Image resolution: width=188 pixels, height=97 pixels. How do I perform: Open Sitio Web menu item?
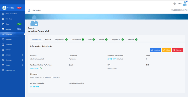click(x=13, y=19)
